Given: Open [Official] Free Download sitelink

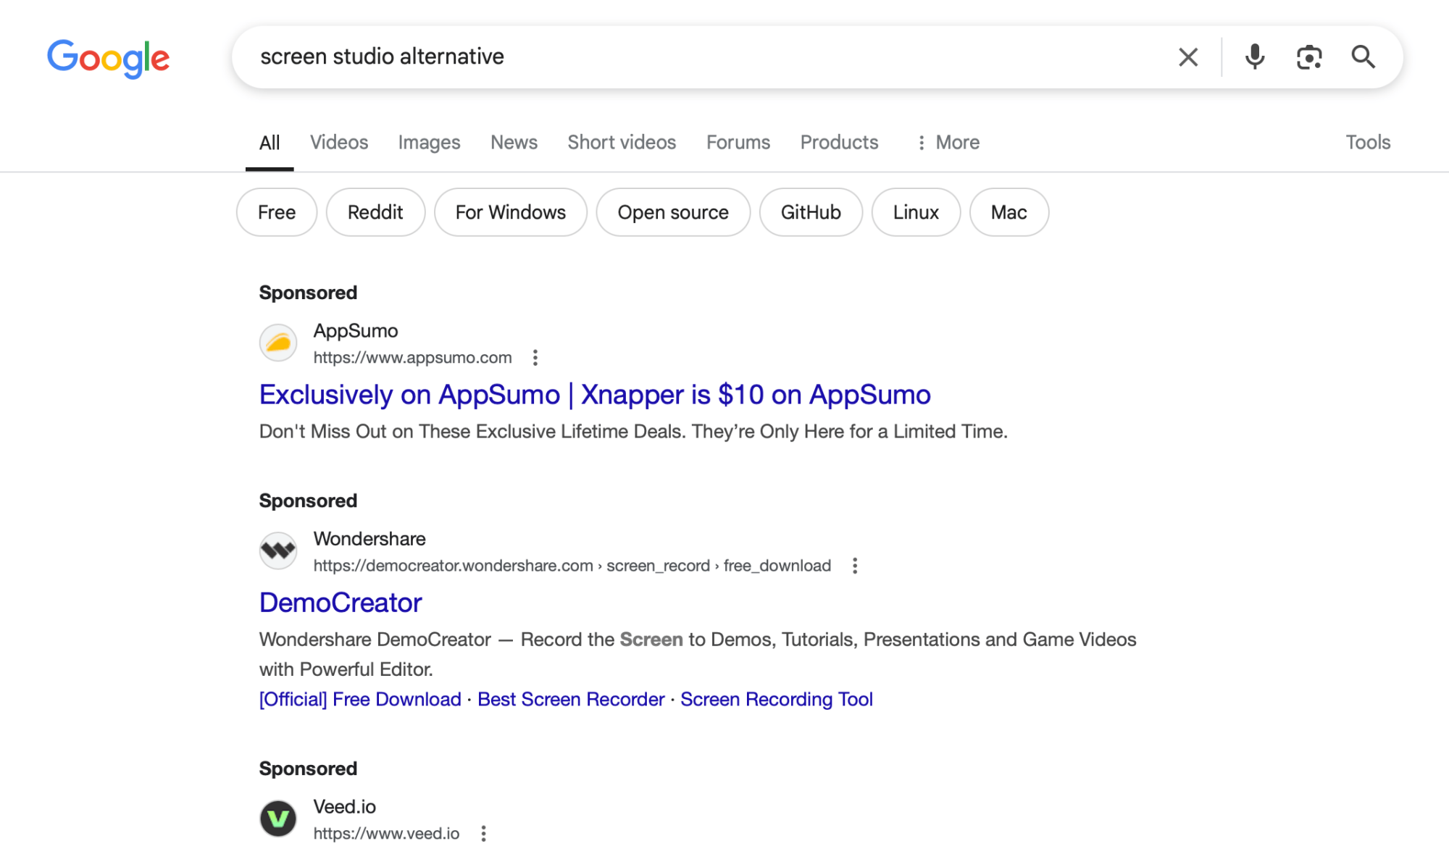Looking at the screenshot, I should [360, 700].
